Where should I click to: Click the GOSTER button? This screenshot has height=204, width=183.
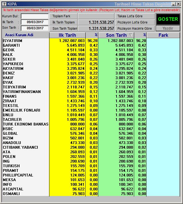168,19
